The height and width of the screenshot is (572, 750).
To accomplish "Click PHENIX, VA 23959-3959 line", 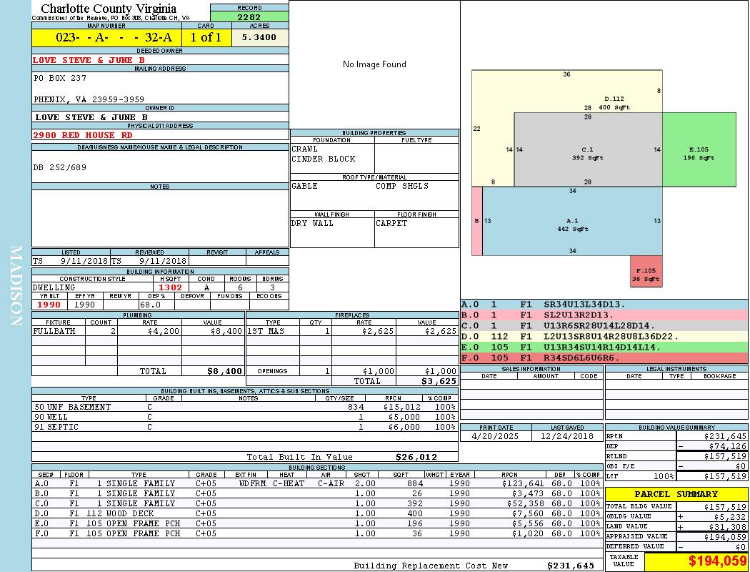I will (x=89, y=99).
